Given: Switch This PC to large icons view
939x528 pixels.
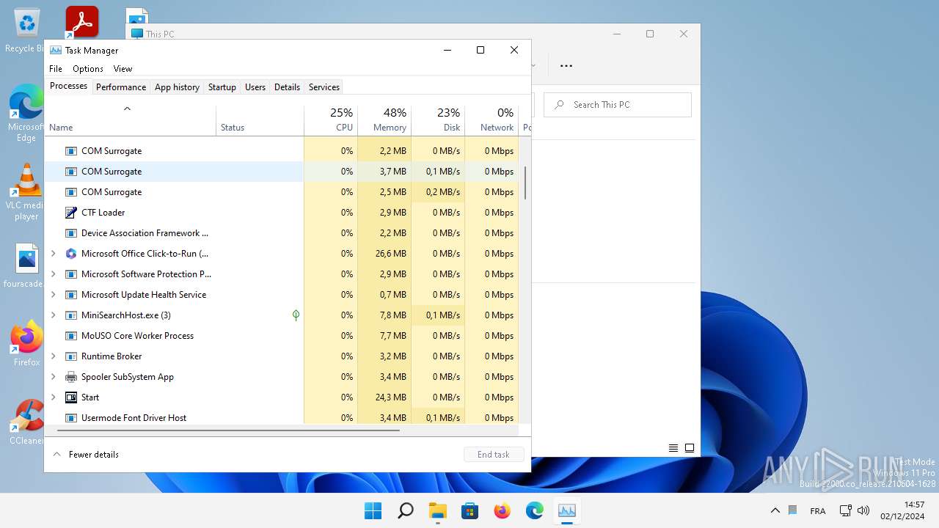Looking at the screenshot, I should click(690, 448).
